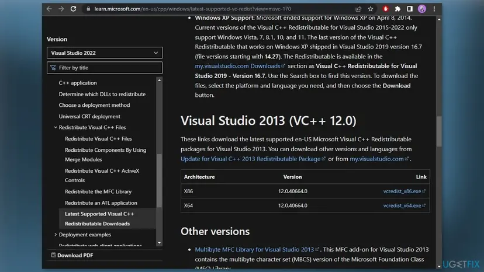Focus the Filter by title field
This screenshot has height=272, width=484.
tap(105, 68)
